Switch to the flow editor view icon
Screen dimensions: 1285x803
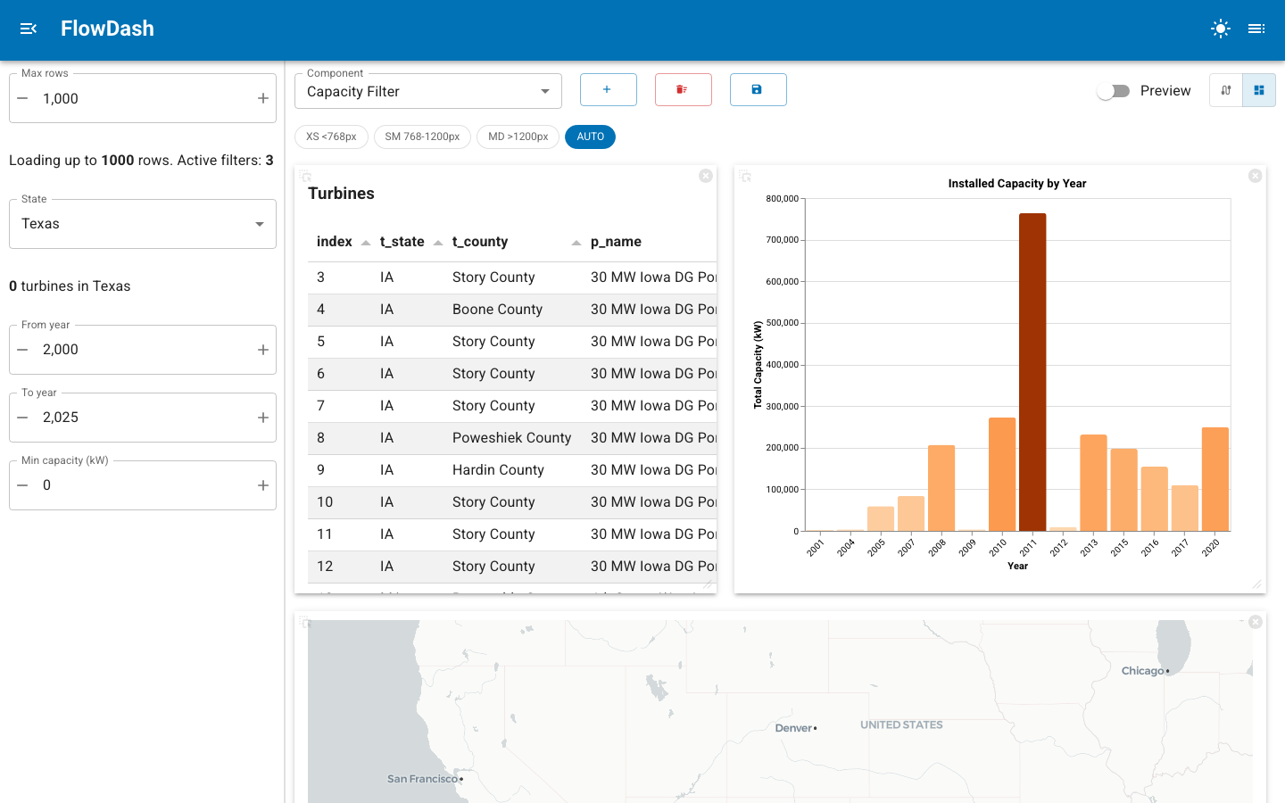click(1226, 90)
